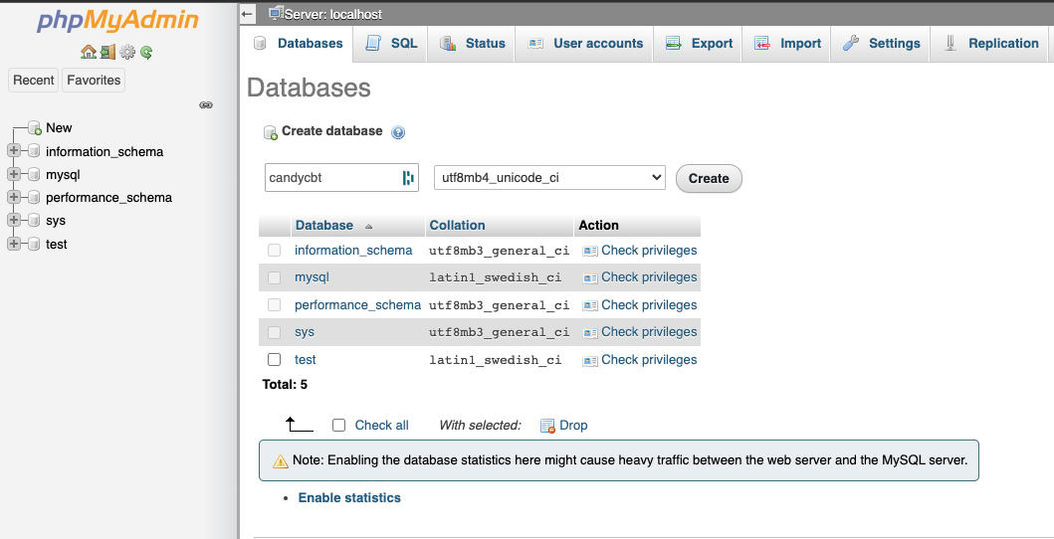Viewport: 1054px width, 539px height.
Task: Click sys database icon in tree
Action: click(x=34, y=220)
